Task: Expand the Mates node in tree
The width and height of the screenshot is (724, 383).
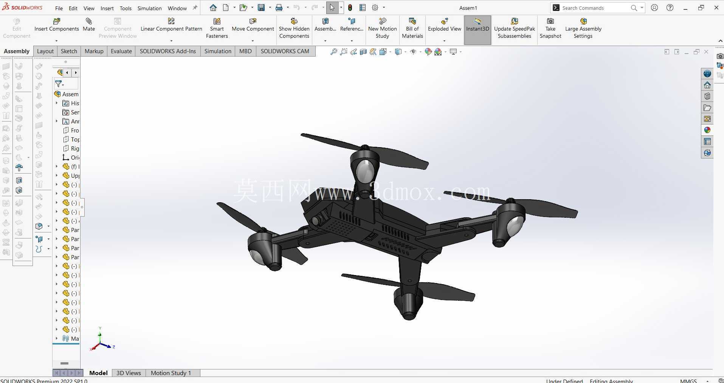Action: coord(57,338)
